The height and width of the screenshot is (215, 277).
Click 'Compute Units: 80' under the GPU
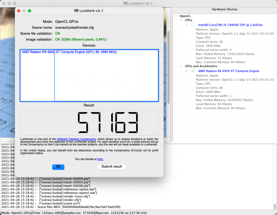tap(209, 88)
